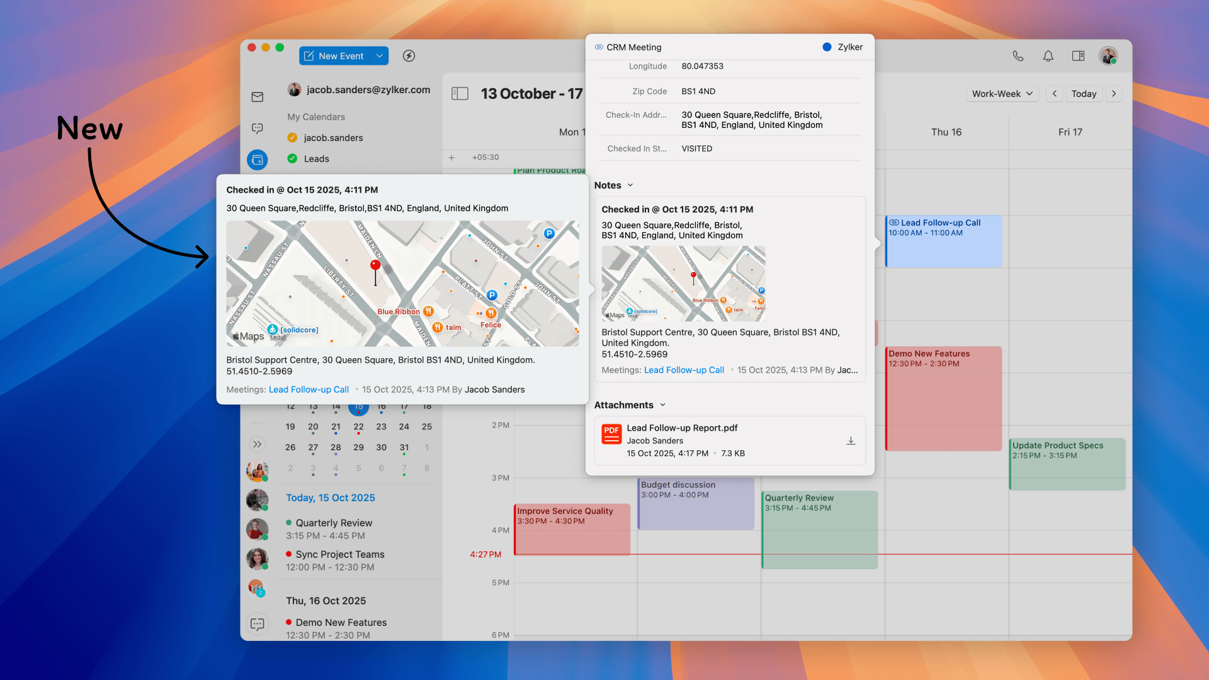The image size is (1209, 680).
Task: Click the Today, 15 Oct 2025 heading
Action: tap(331, 498)
